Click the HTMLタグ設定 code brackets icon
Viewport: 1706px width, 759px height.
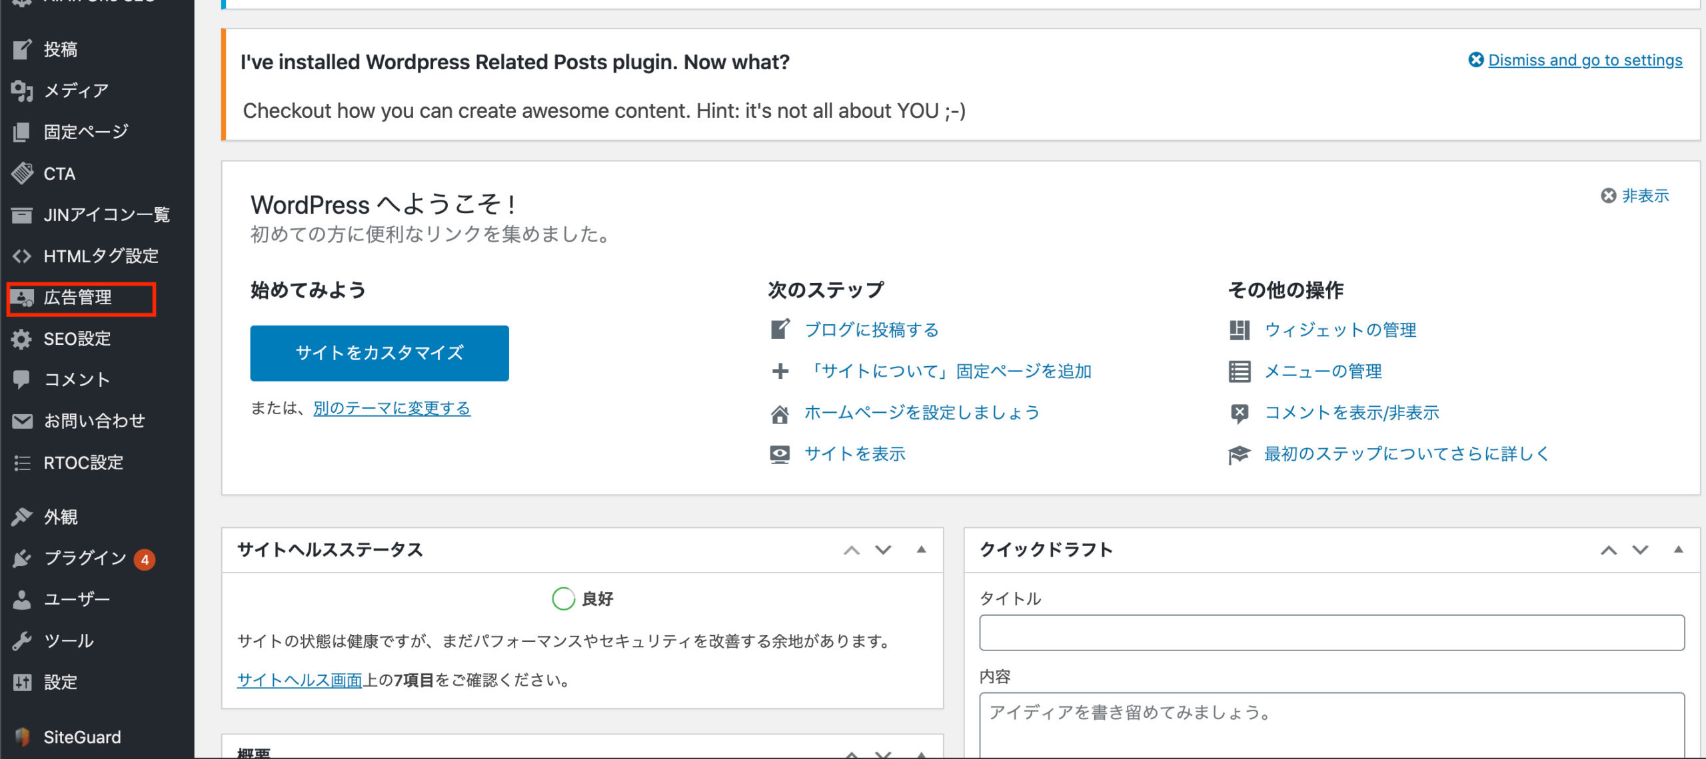click(22, 256)
